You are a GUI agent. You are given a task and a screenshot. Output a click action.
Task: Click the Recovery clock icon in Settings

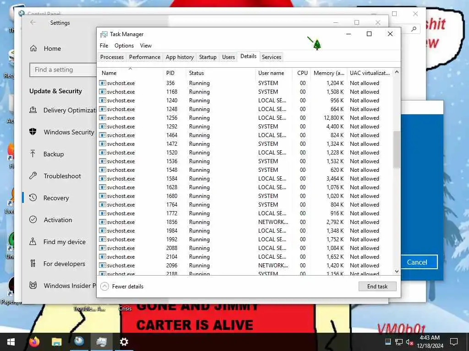(33, 197)
